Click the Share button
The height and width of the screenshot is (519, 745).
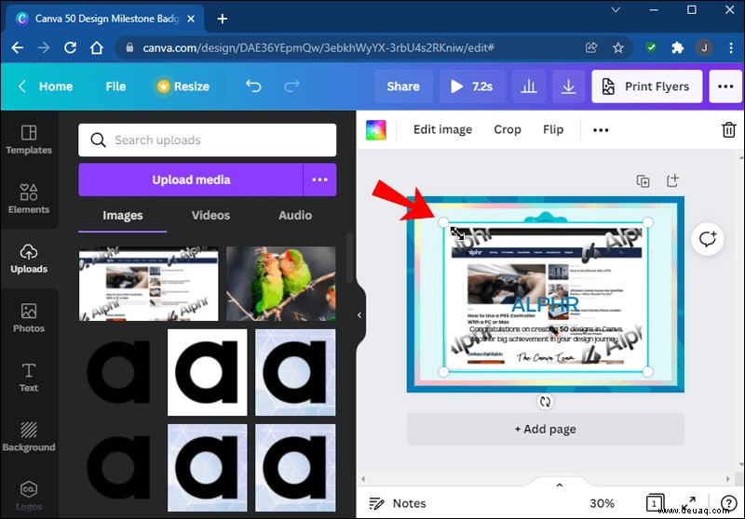pos(403,86)
